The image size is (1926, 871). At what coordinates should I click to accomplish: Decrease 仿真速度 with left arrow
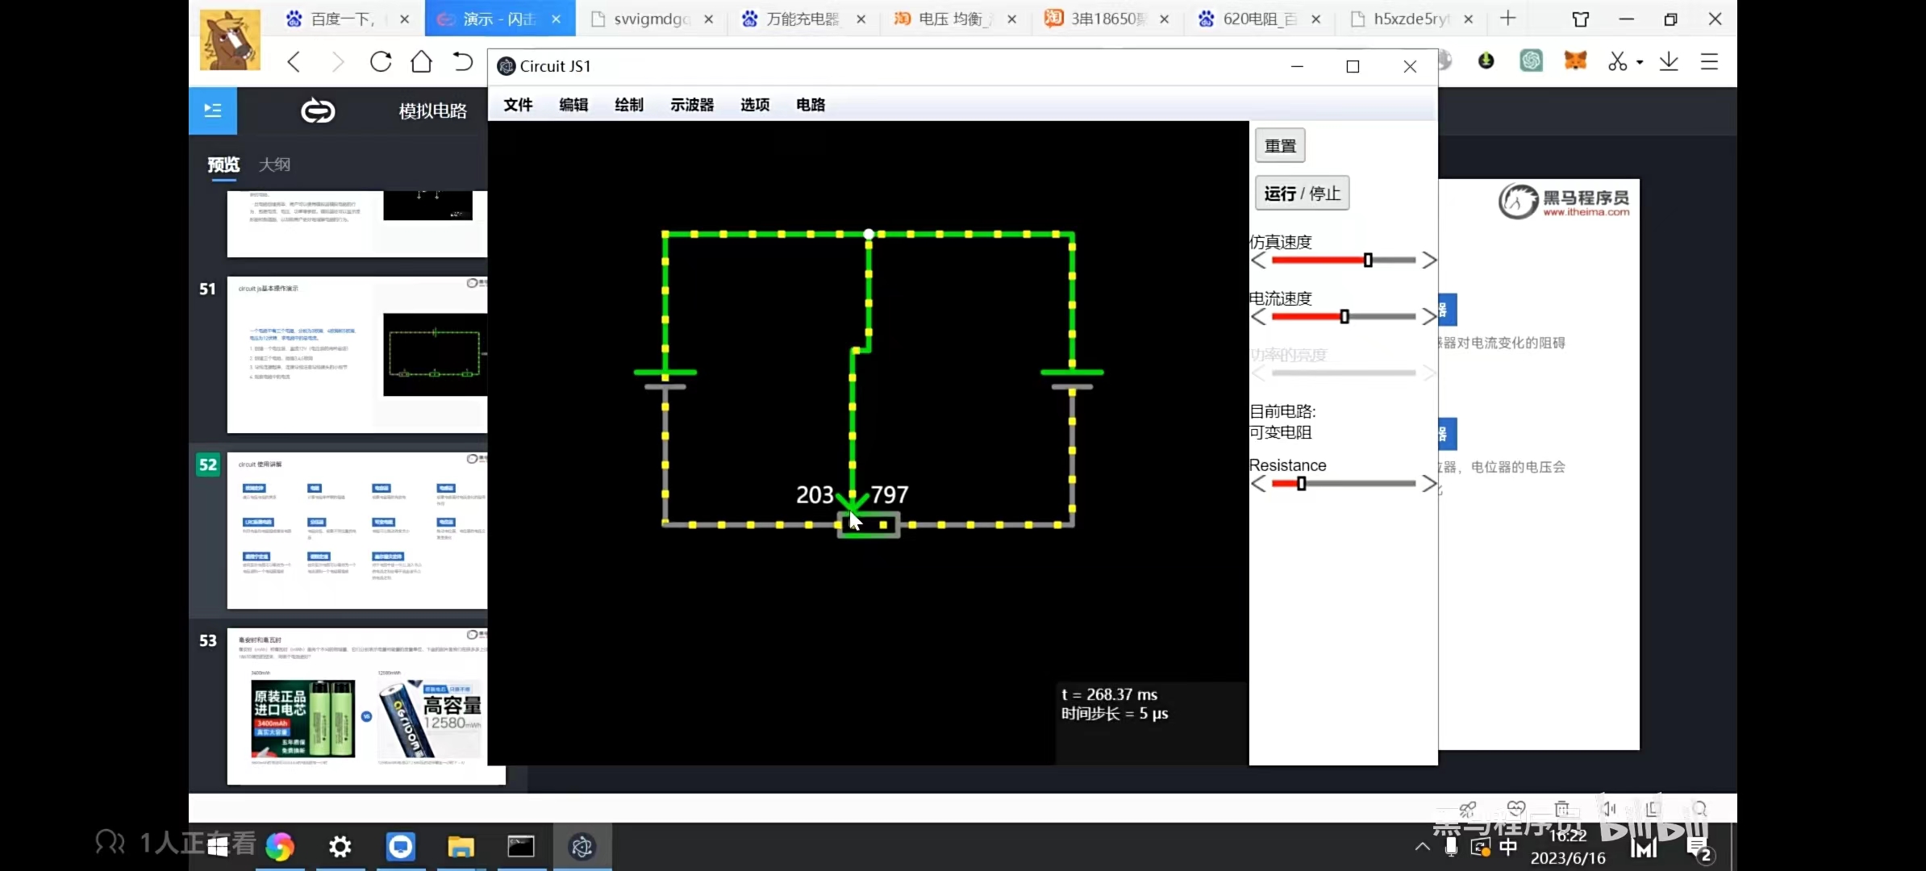[x=1258, y=260]
